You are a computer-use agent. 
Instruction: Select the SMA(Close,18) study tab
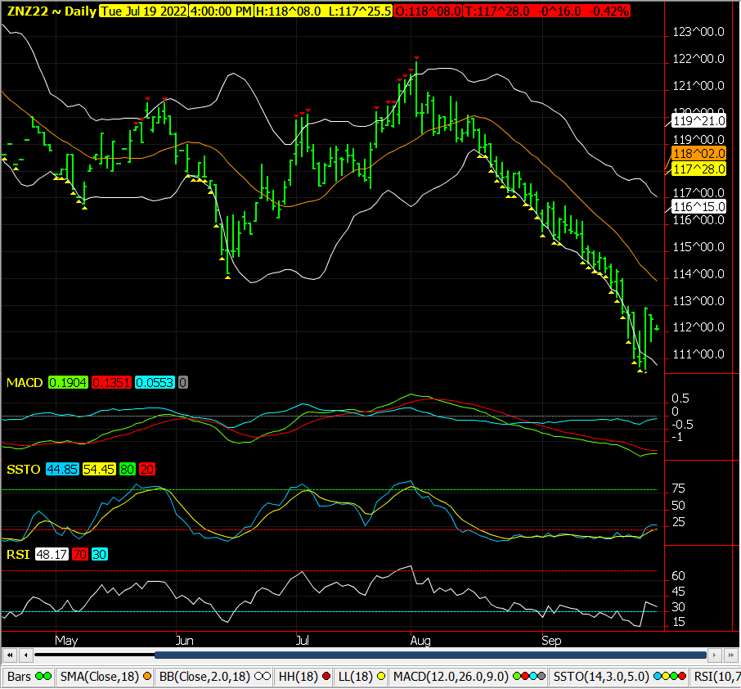(x=106, y=677)
